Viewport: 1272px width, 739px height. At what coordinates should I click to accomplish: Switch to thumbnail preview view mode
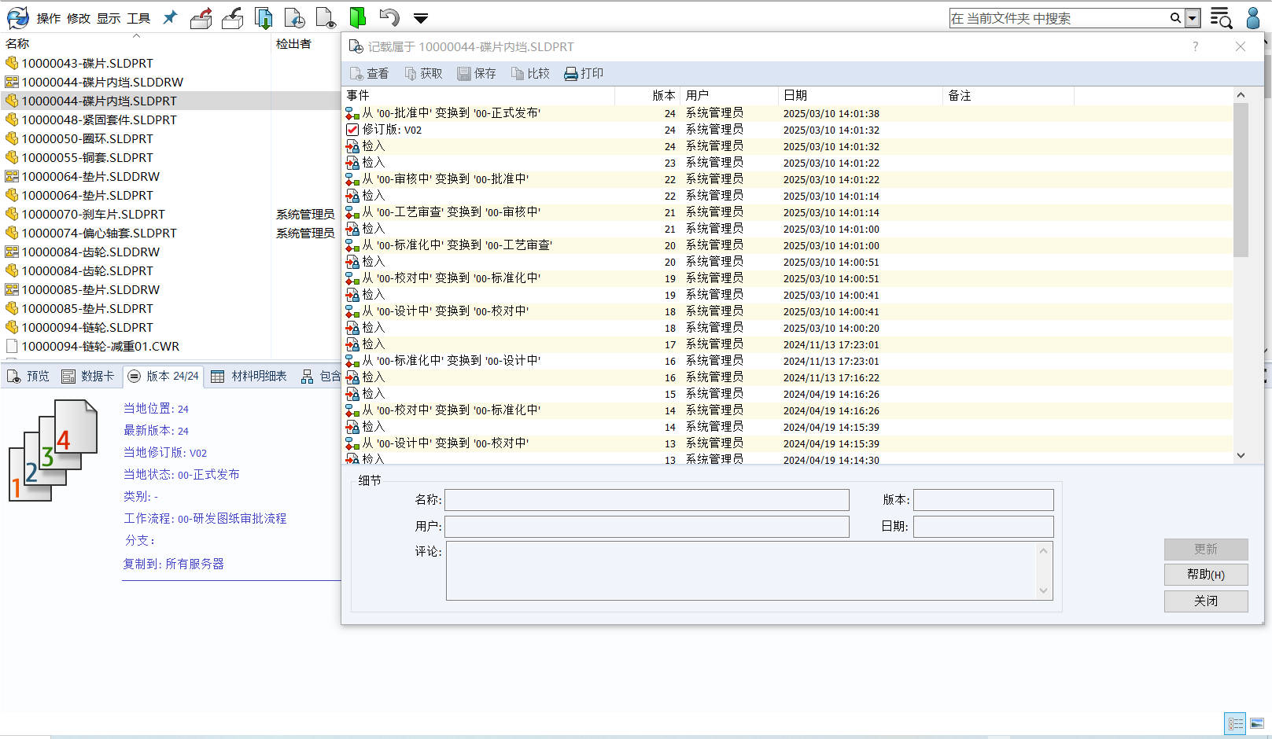[1257, 723]
